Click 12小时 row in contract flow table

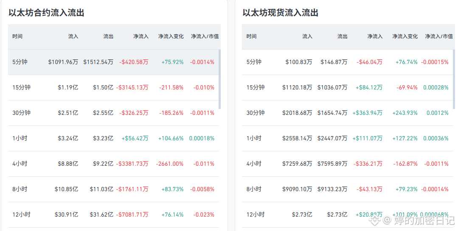[113, 214]
